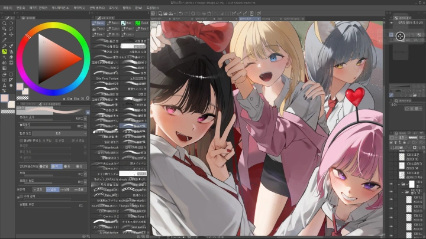Open the save options dropdown arrow
The height and width of the screenshot is (239, 426).
(175, 13)
